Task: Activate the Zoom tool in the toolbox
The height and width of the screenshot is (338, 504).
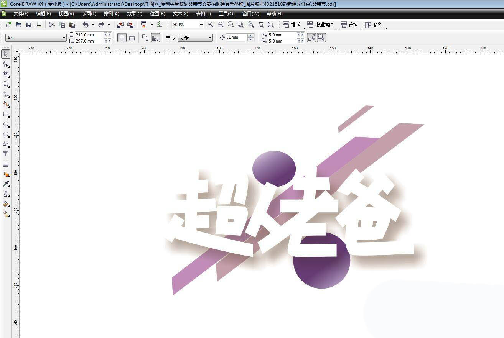Action: pyautogui.click(x=5, y=84)
